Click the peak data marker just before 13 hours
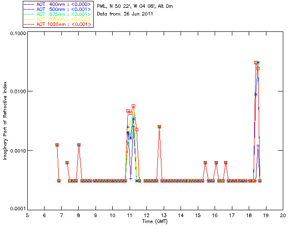 pyautogui.click(x=159, y=127)
